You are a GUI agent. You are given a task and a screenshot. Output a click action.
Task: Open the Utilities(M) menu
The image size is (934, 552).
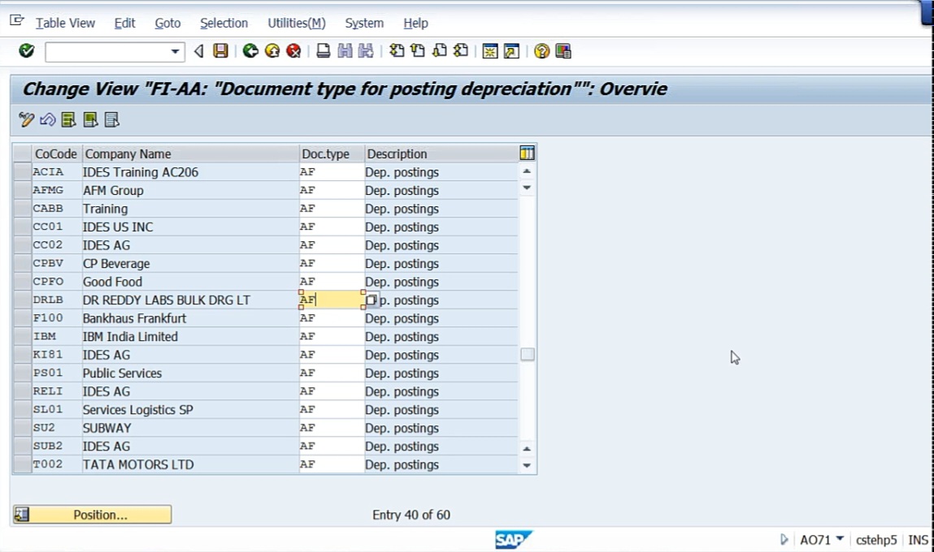[297, 24]
